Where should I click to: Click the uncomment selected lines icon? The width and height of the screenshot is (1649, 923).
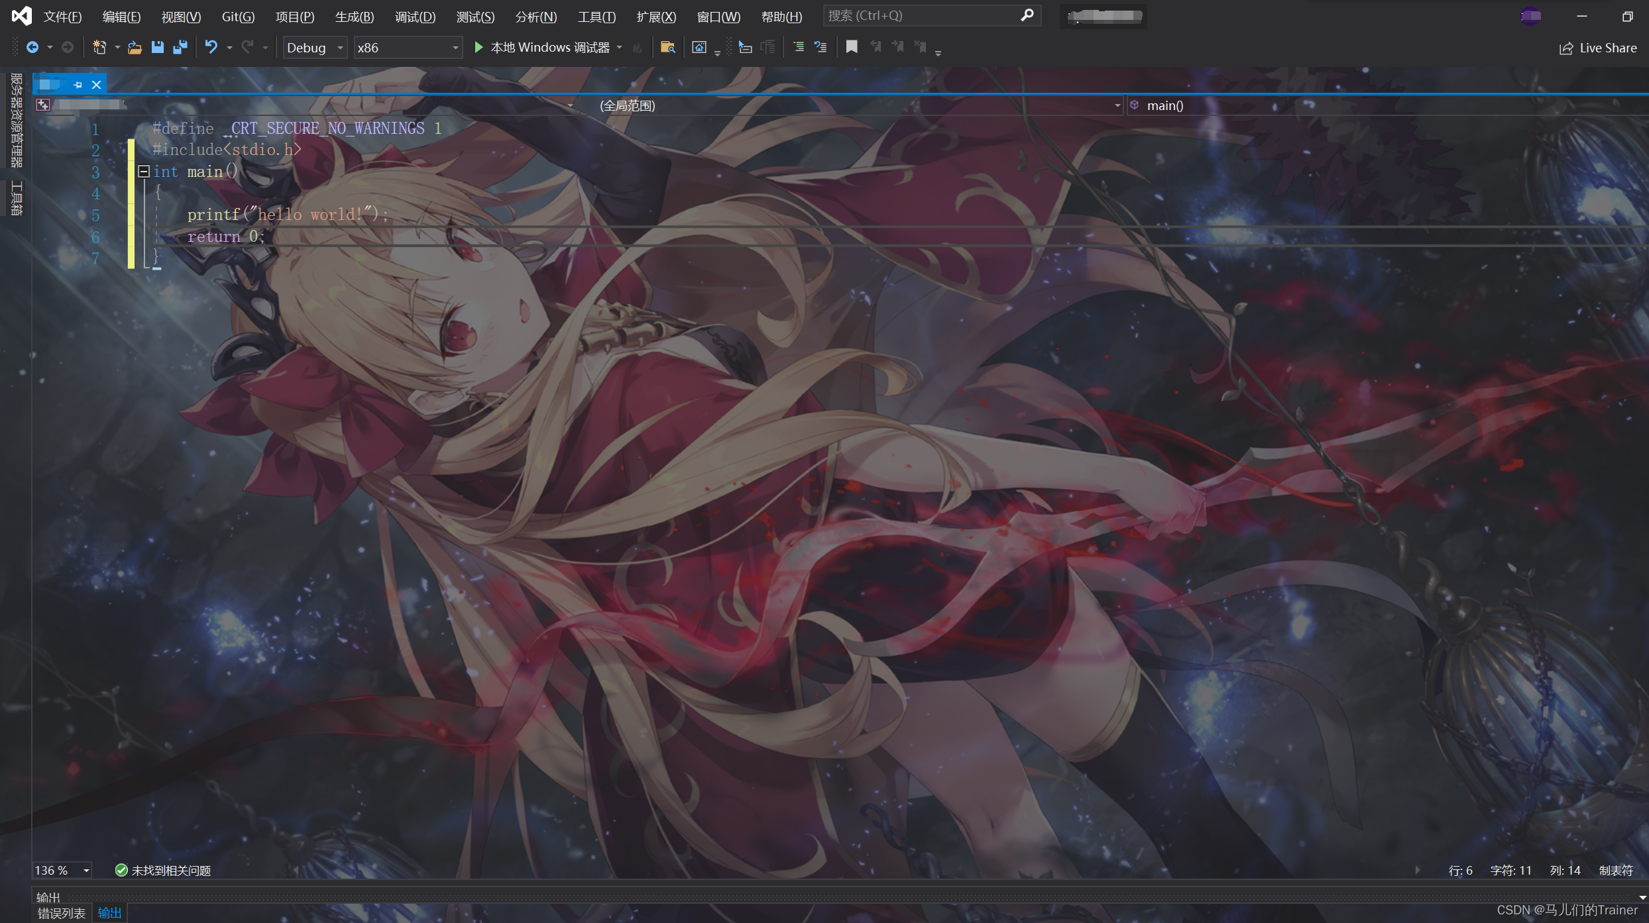coord(821,47)
